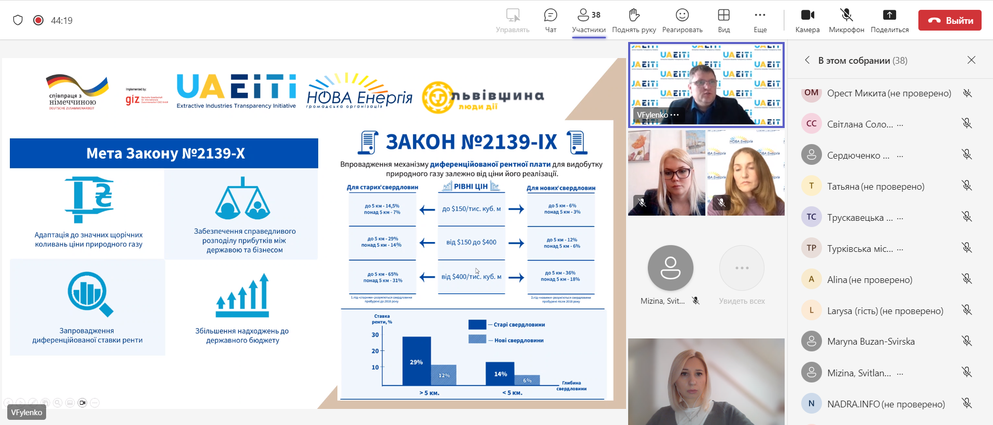Close the participants side panel
The image size is (993, 425).
pyautogui.click(x=971, y=60)
